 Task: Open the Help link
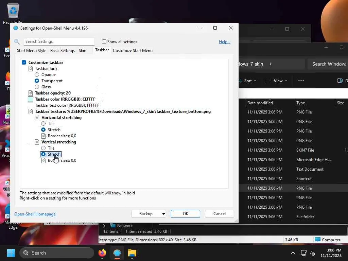225,42
